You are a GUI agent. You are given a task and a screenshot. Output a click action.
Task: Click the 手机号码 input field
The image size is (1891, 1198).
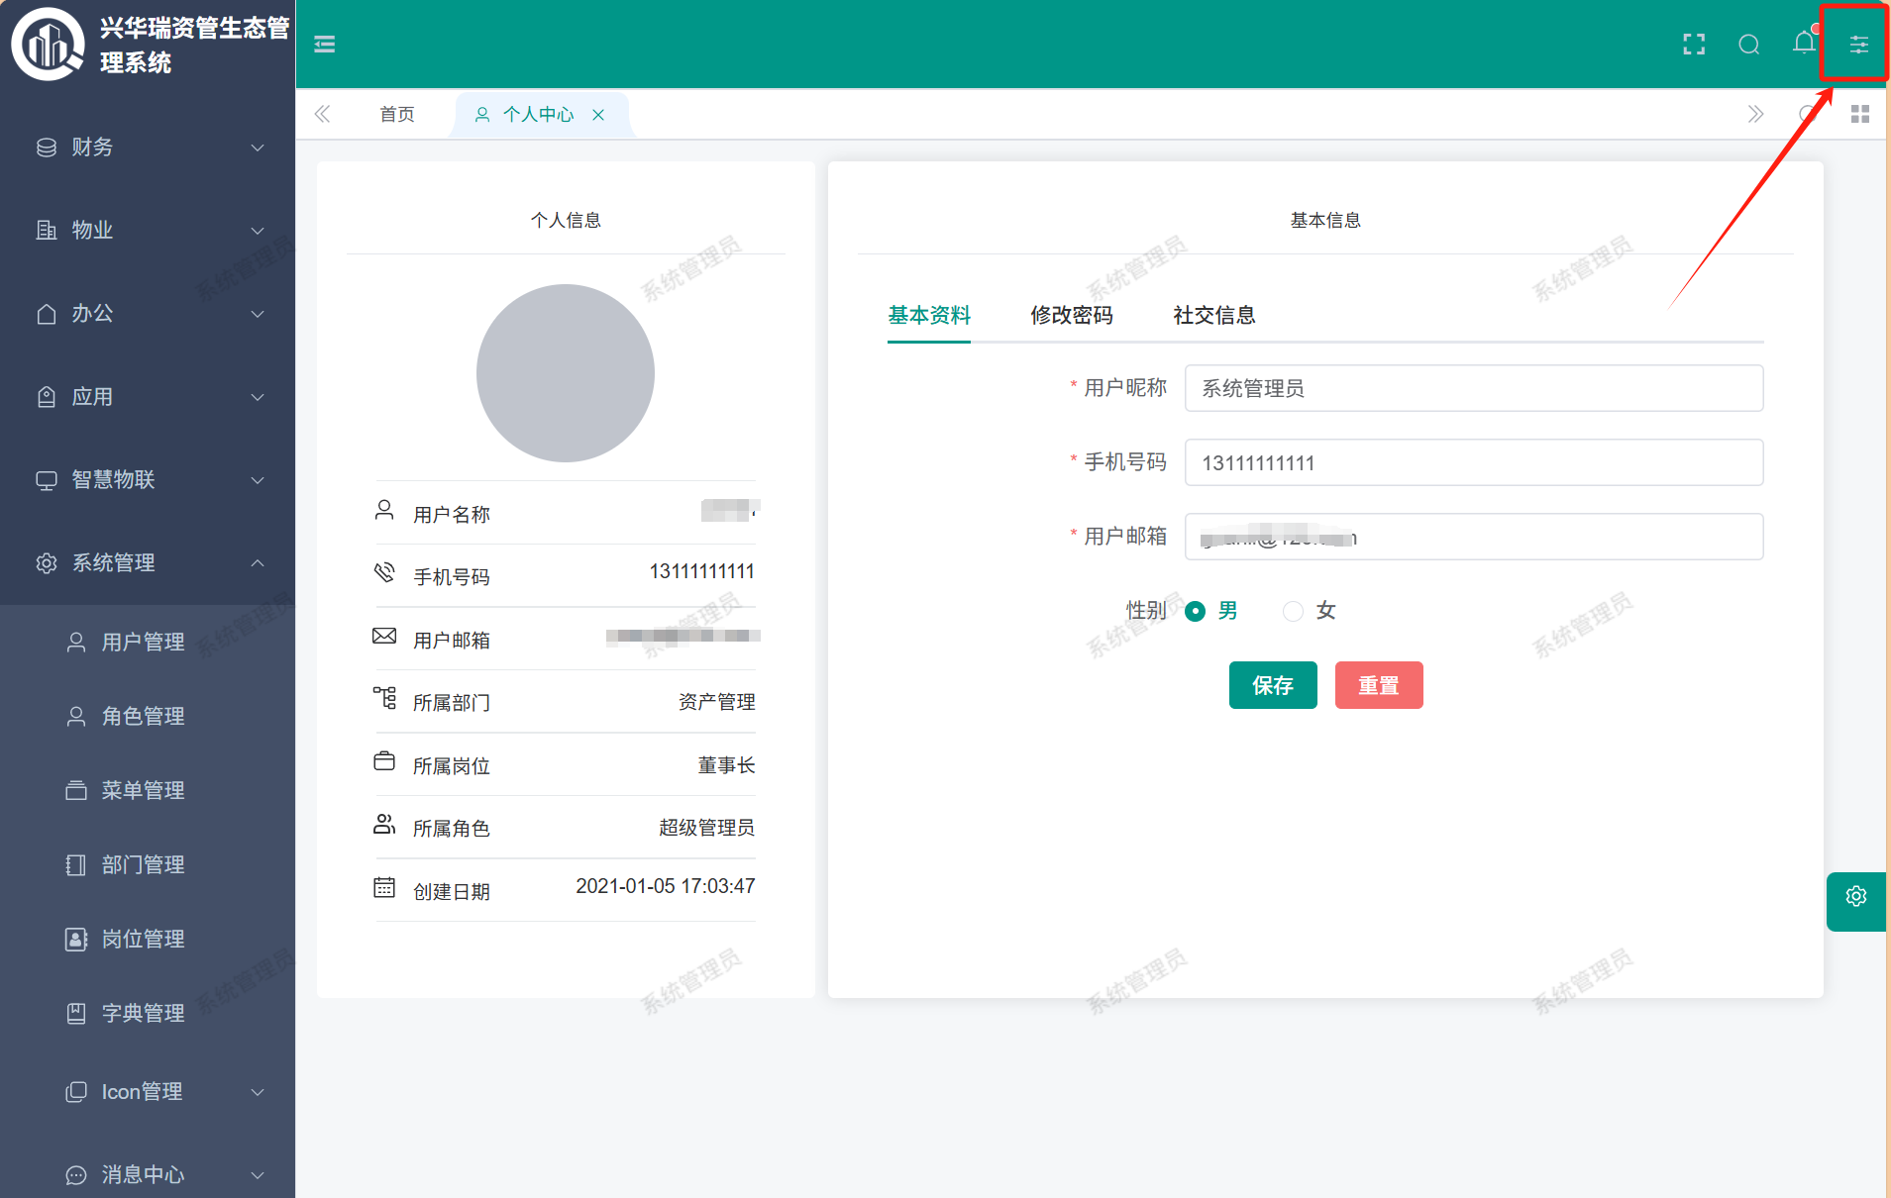tap(1473, 463)
